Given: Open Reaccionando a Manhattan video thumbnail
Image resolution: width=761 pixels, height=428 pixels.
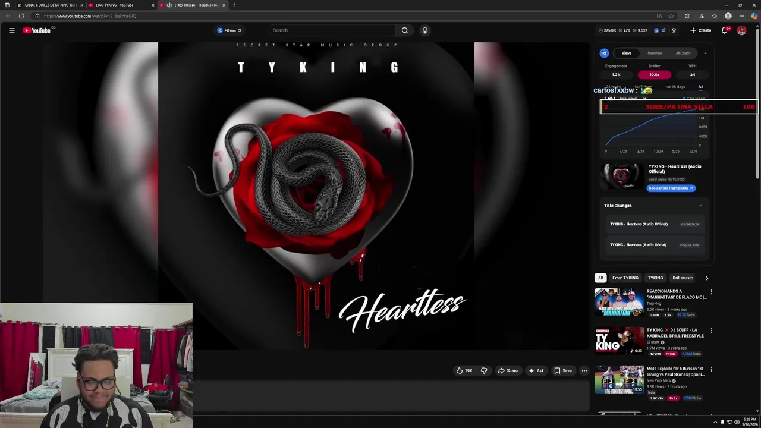Looking at the screenshot, I should 619,303.
